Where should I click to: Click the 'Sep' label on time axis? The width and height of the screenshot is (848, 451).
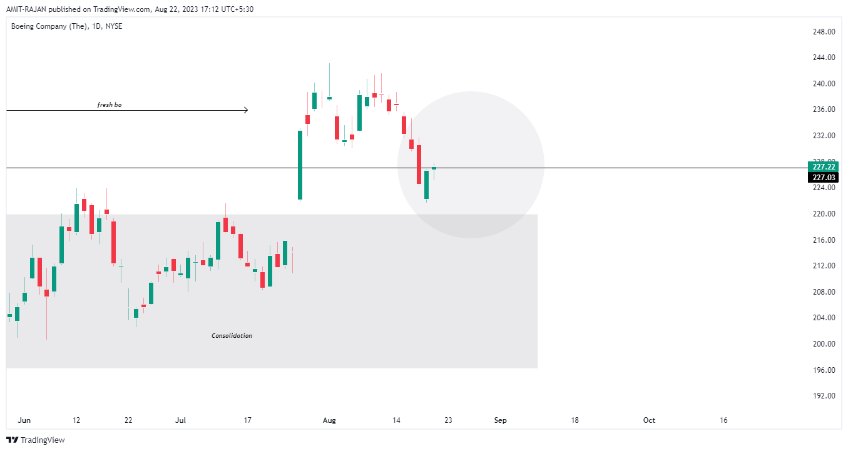[x=500, y=420]
